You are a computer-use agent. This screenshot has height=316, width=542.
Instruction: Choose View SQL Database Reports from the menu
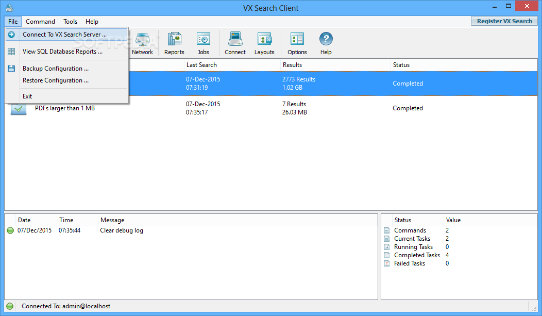pyautogui.click(x=67, y=52)
